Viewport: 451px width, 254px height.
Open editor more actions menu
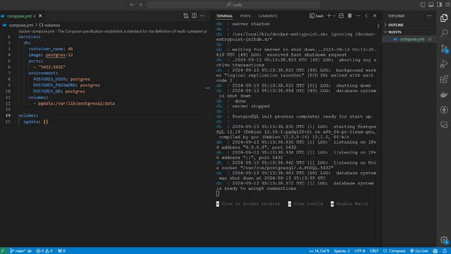202,16
